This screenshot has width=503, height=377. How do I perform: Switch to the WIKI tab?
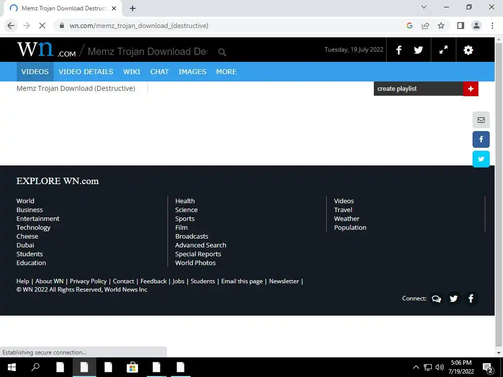(x=132, y=72)
